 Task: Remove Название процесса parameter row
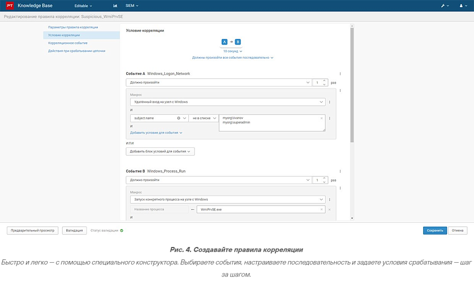coord(330,209)
